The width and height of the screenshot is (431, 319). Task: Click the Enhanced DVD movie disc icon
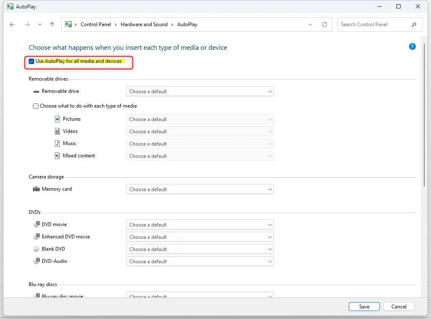pos(37,236)
